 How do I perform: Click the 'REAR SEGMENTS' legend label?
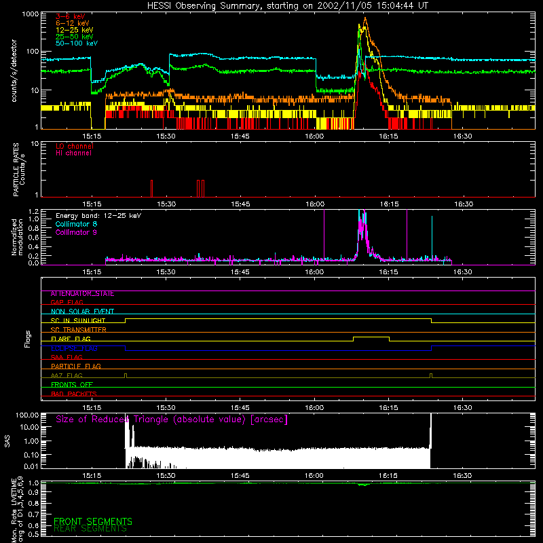90,528
